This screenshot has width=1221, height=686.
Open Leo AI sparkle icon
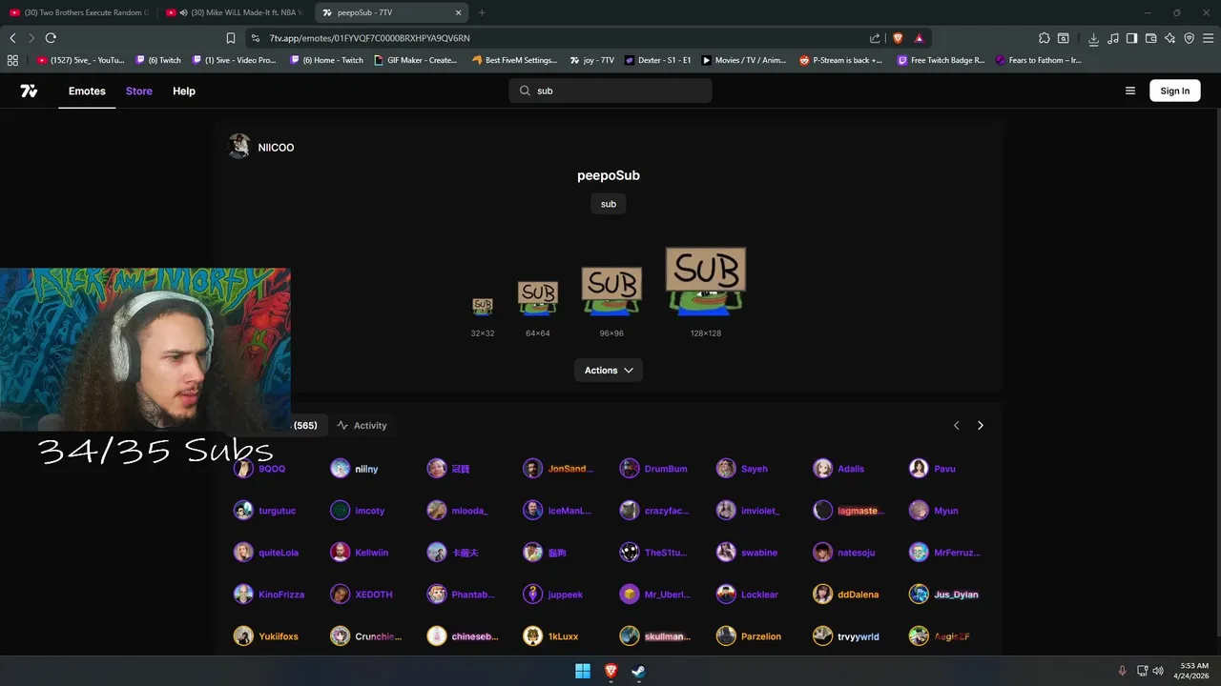coord(1169,38)
